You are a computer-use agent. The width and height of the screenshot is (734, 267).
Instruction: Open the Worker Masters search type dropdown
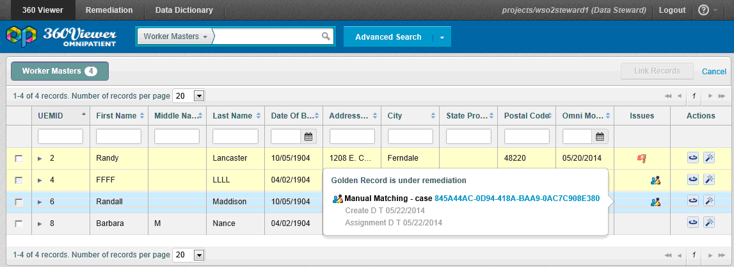pyautogui.click(x=175, y=37)
